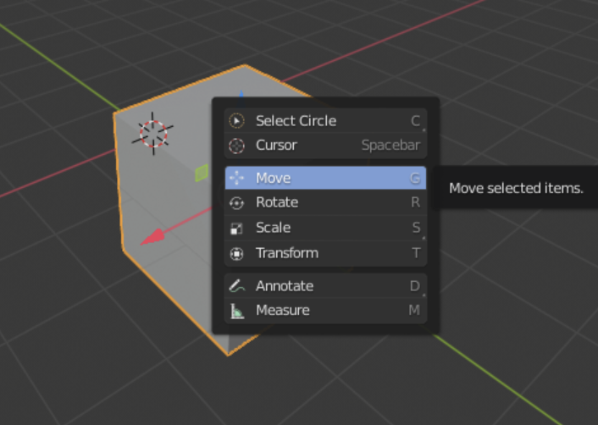Click the 'D' shortcut beside Annotate

415,285
